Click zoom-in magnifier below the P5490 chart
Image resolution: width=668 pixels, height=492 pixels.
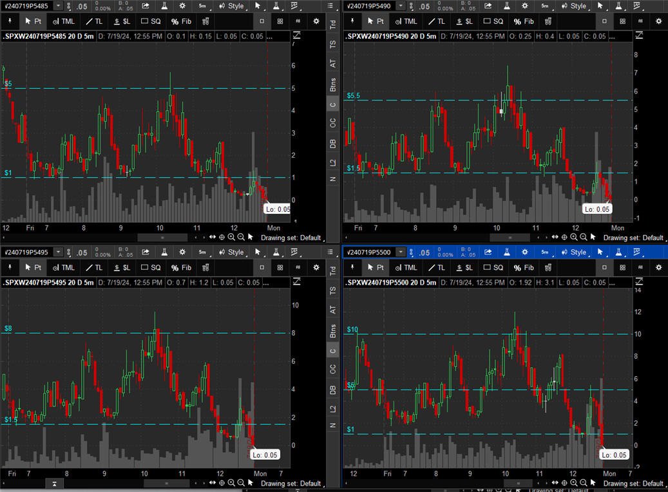click(x=574, y=237)
